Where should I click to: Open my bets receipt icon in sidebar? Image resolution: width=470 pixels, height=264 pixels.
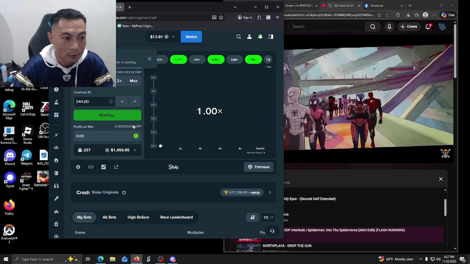coord(56,115)
